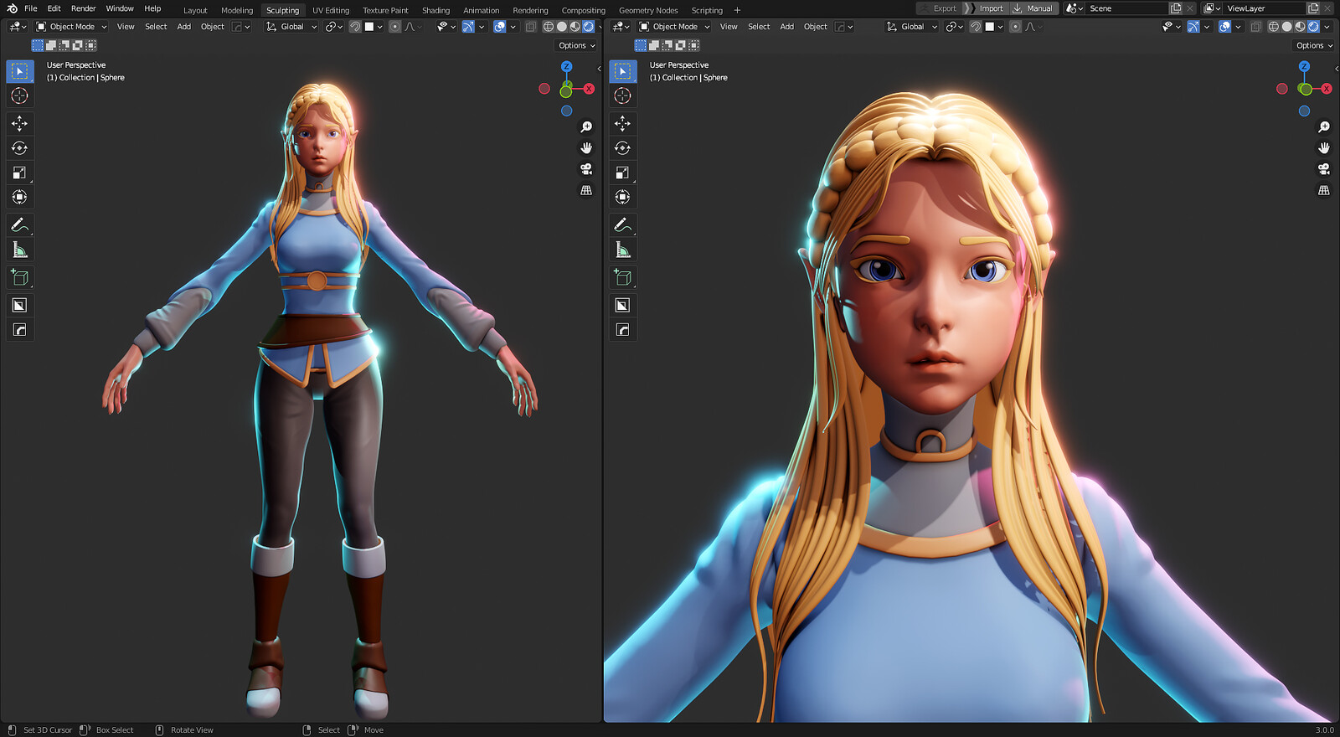Open Add menu in left viewport header
1340x737 pixels.
click(x=184, y=27)
